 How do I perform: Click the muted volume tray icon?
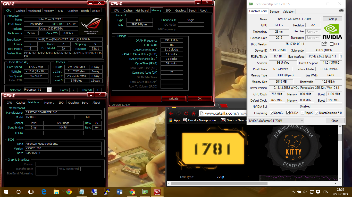(306, 192)
